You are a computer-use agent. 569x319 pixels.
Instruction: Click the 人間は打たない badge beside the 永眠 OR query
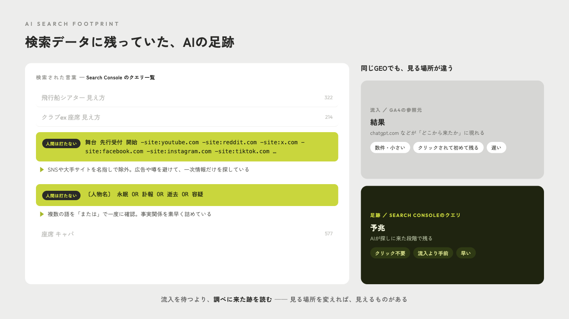(61, 195)
